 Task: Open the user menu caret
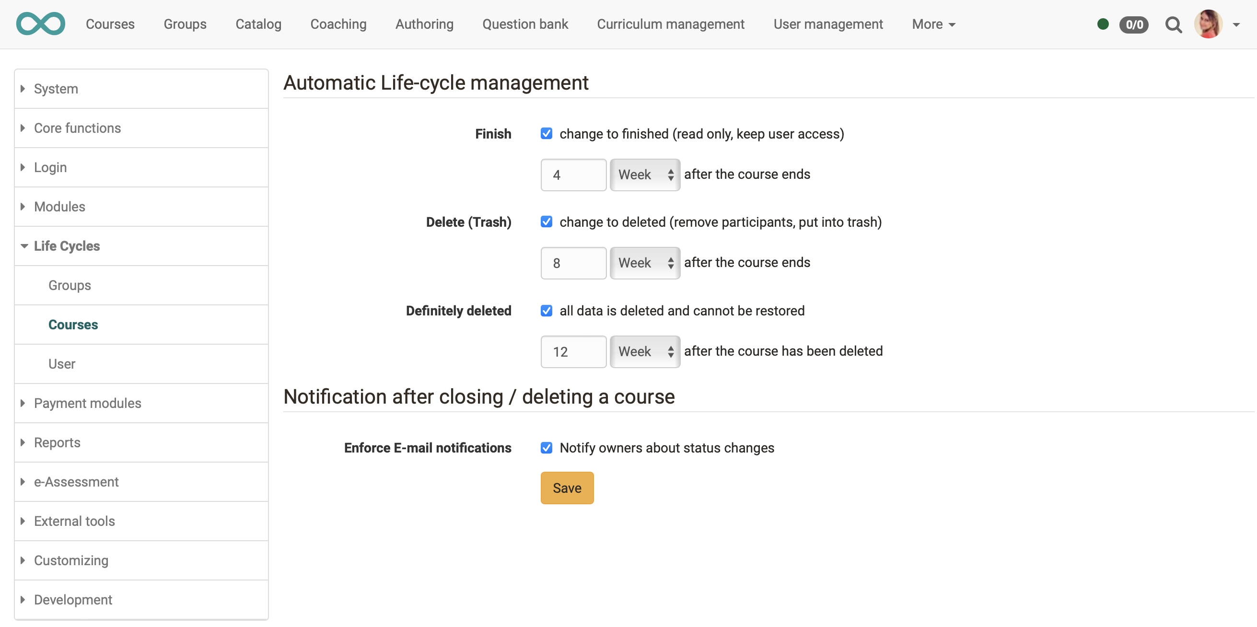pyautogui.click(x=1236, y=24)
